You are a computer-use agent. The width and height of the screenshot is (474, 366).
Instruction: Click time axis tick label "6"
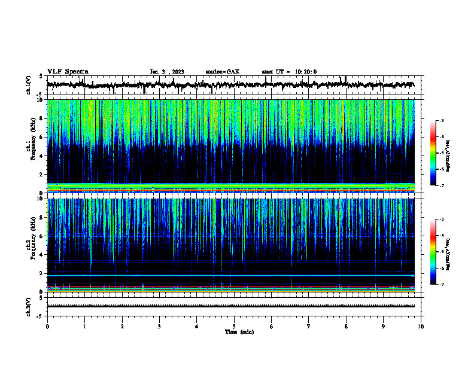tap(272, 327)
